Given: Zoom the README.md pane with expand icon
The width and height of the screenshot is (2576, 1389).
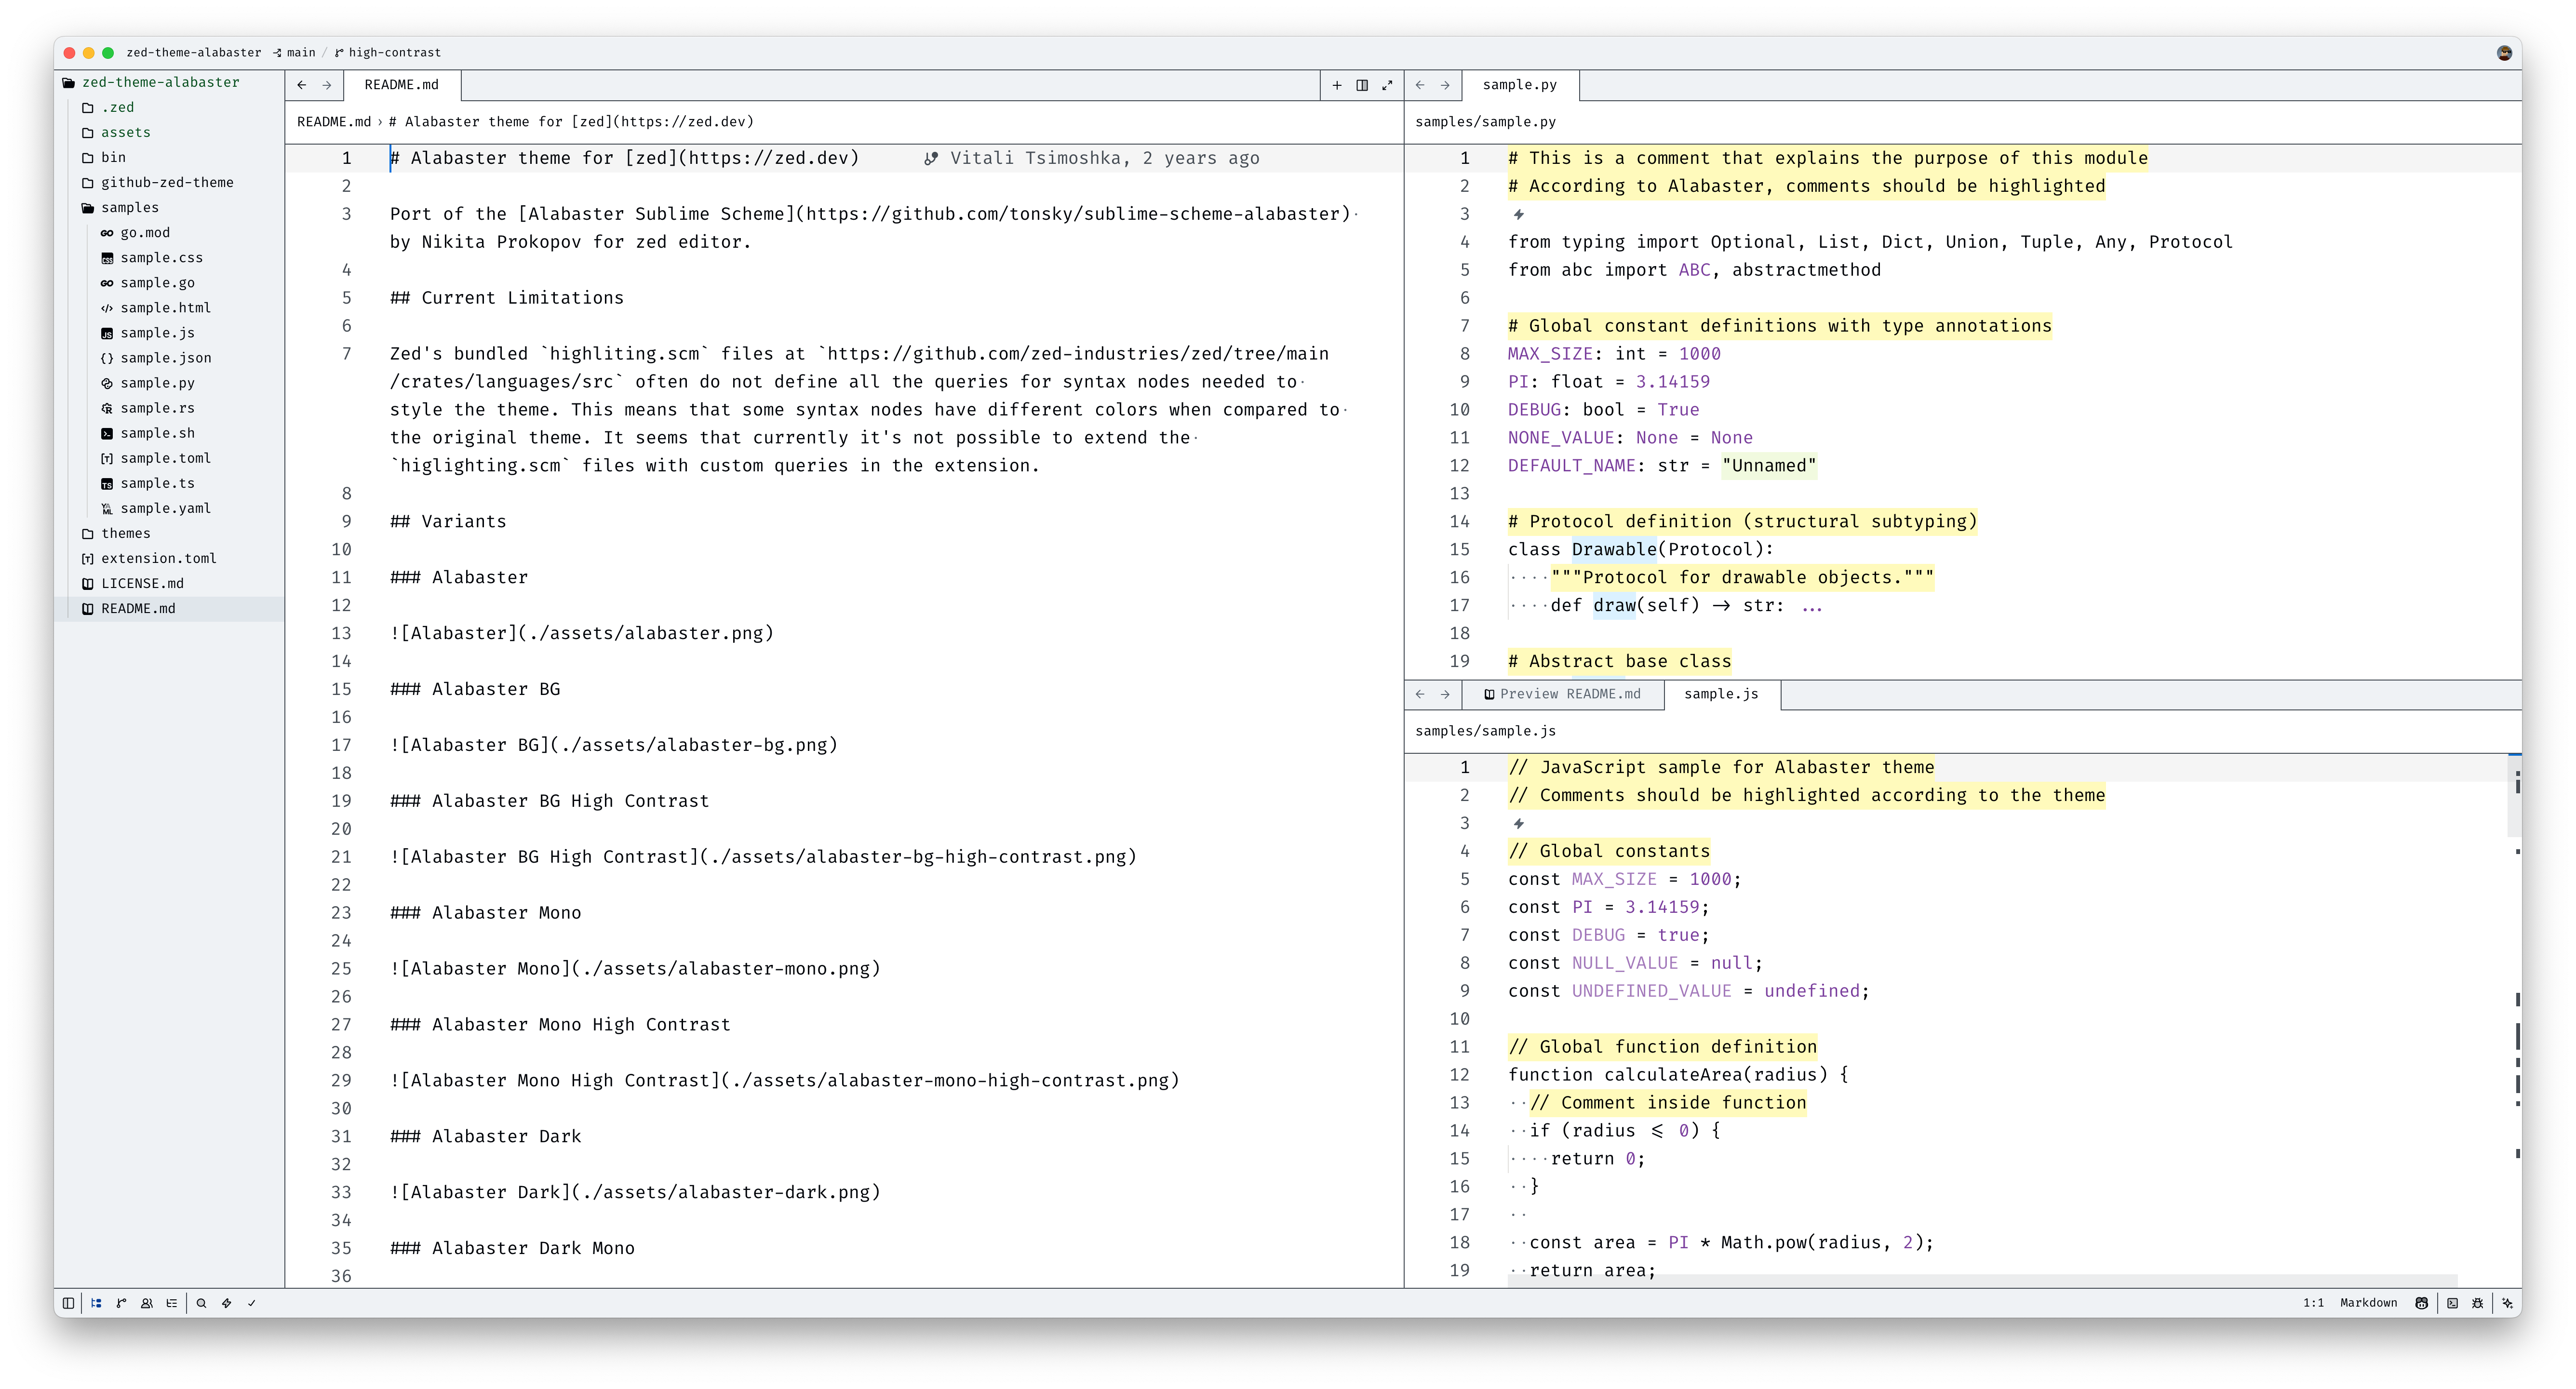Looking at the screenshot, I should point(1387,85).
